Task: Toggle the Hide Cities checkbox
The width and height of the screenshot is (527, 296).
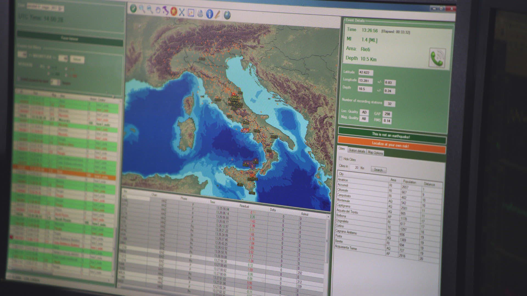Action: pyautogui.click(x=341, y=158)
